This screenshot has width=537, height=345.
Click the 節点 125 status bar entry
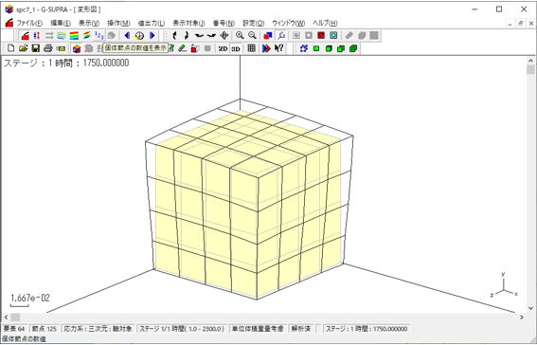pyautogui.click(x=44, y=329)
